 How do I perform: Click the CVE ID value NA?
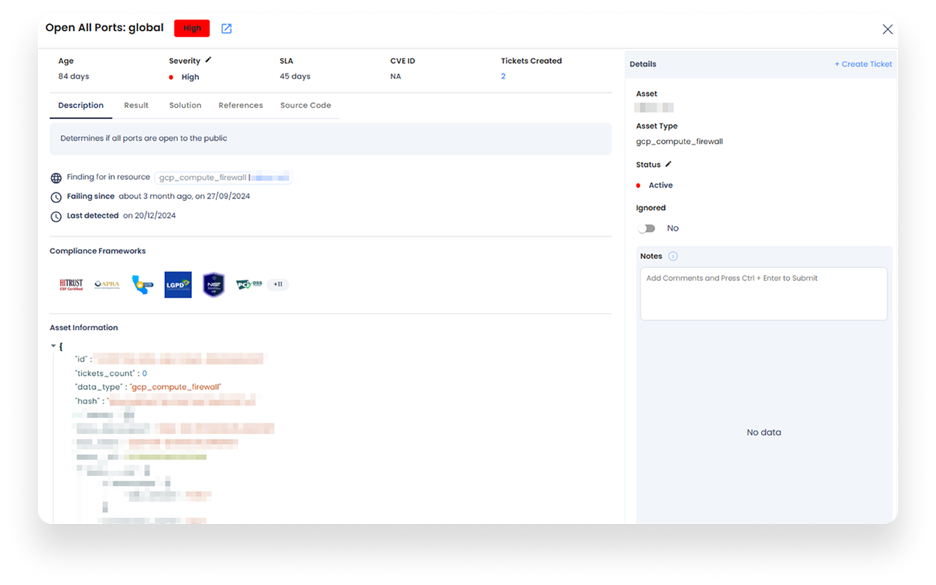pos(395,76)
